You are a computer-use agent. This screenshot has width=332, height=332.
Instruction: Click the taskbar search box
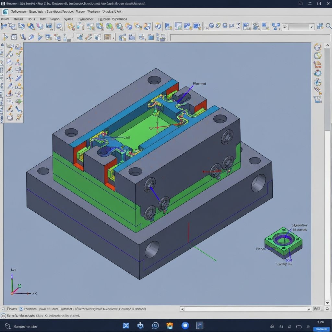25,326
